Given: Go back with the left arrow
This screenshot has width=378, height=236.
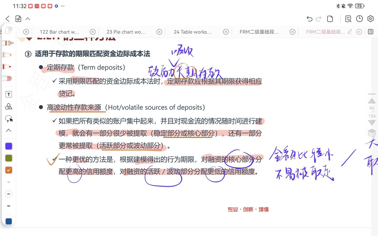Looking at the screenshot, I should (x=8, y=19).
